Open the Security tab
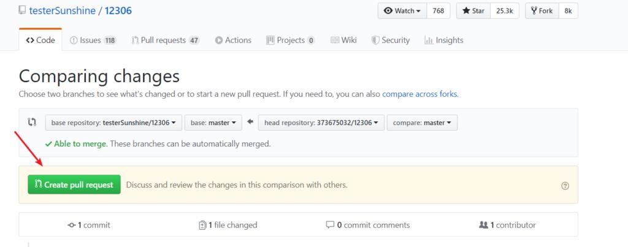The height and width of the screenshot is (247, 628). (391, 40)
